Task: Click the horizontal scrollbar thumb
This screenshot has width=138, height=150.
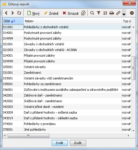Action: pyautogui.click(x=28, y=135)
